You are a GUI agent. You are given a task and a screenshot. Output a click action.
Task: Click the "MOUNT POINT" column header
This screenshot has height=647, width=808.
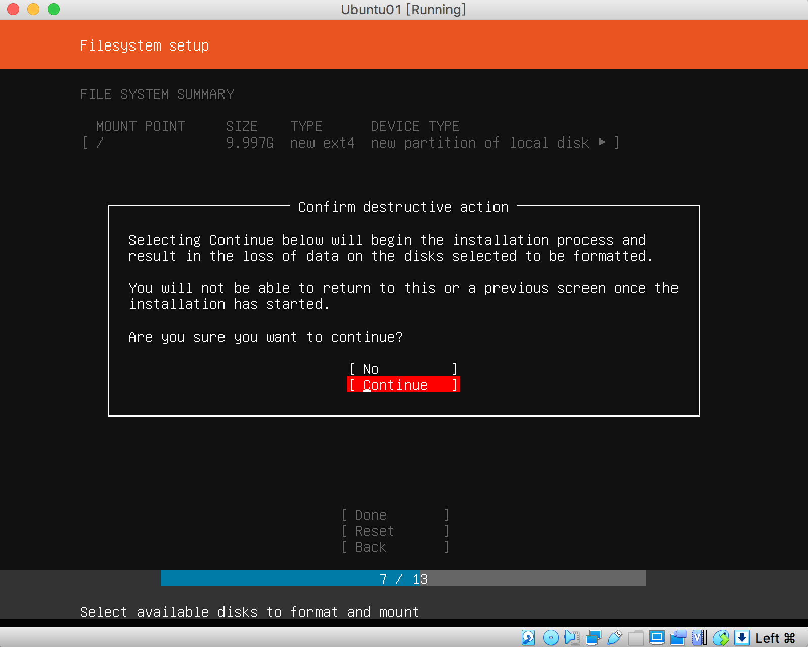click(x=141, y=126)
